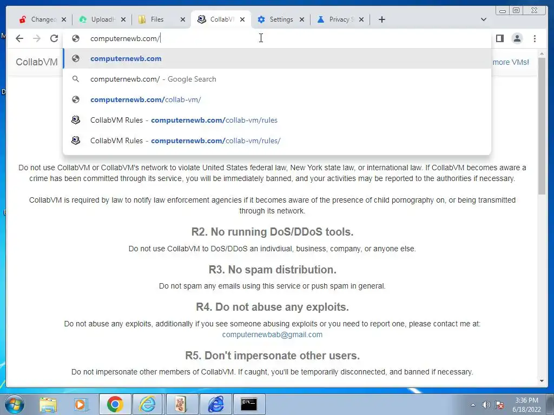Close the Files tab
Screen dimensions: 554x415
(183, 19)
